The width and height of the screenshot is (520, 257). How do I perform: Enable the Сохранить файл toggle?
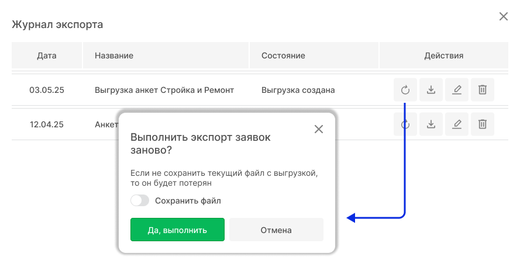140,201
